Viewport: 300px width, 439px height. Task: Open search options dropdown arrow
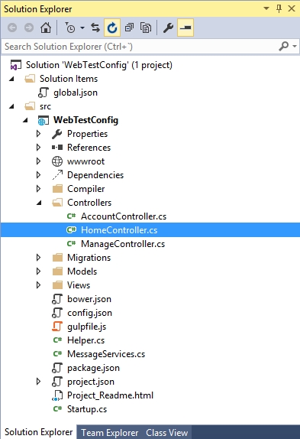295,46
